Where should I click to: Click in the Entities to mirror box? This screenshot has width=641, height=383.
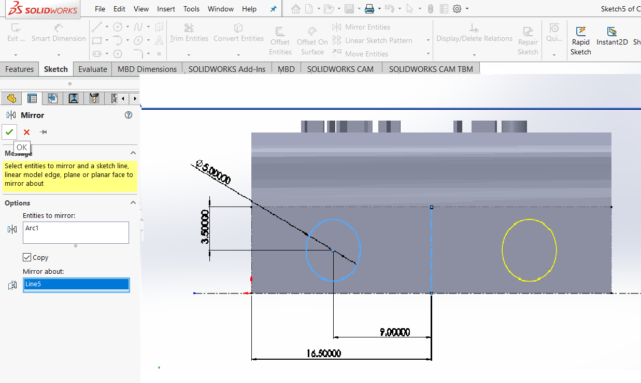click(76, 232)
